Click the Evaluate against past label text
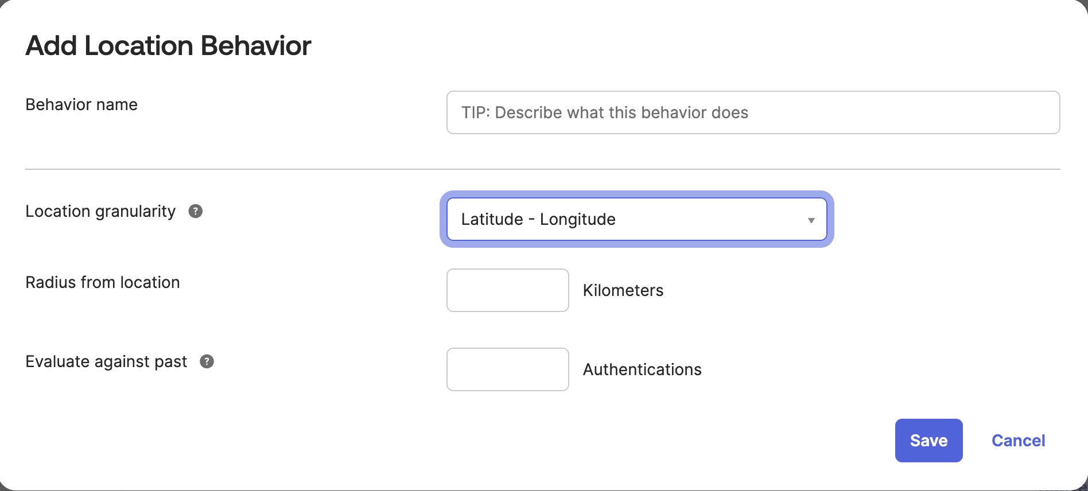Image resolution: width=1088 pixels, height=491 pixels. point(106,361)
